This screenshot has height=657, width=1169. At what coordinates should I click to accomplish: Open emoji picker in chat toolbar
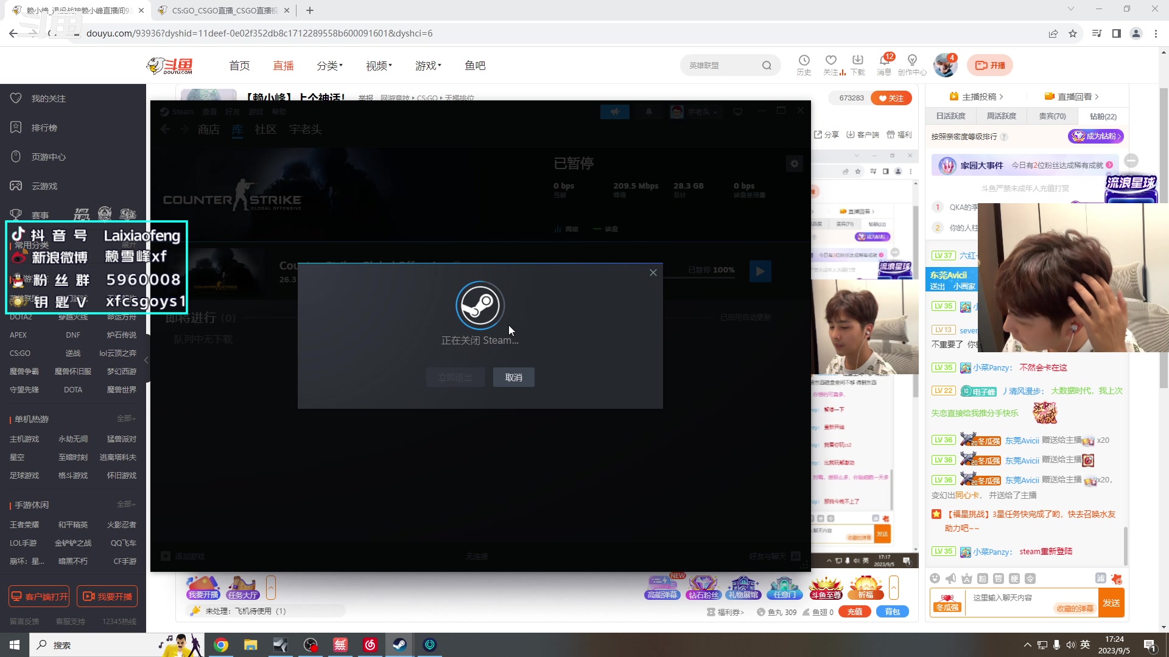[x=935, y=578]
